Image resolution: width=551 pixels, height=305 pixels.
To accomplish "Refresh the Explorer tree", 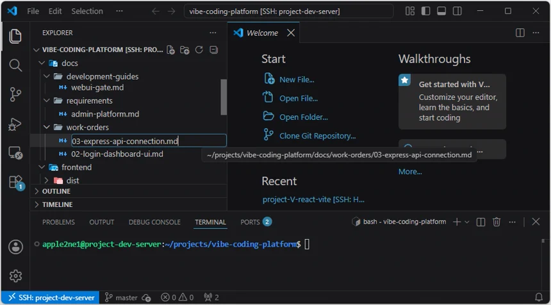I will coord(199,50).
